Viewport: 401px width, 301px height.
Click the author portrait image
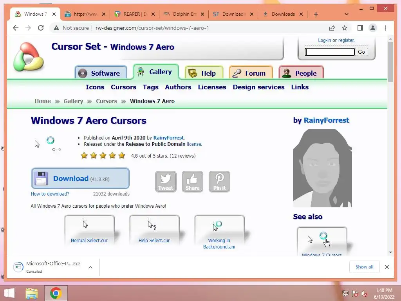click(x=323, y=168)
